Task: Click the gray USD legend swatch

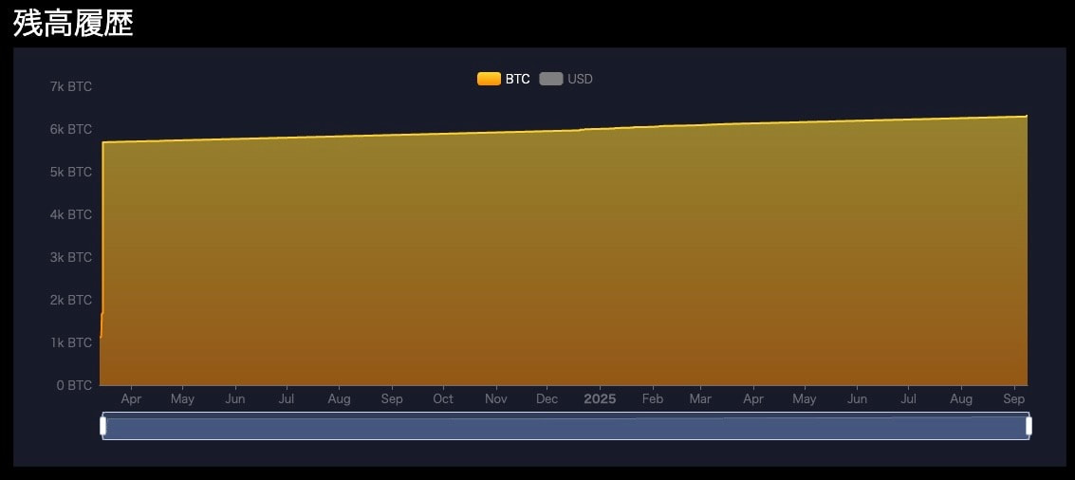Action: coord(551,79)
